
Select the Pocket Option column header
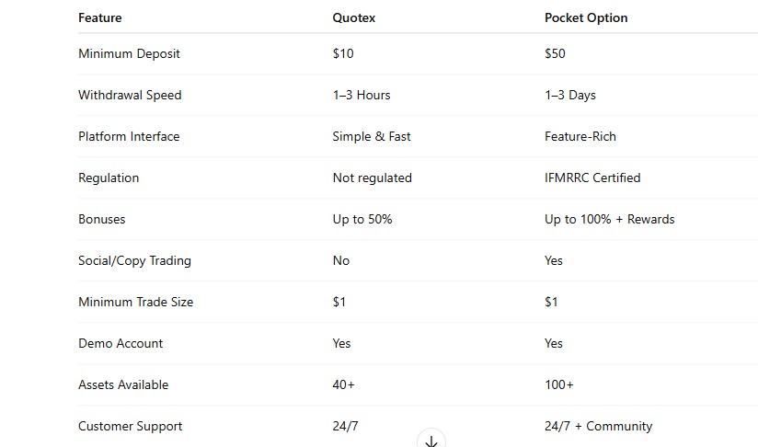pyautogui.click(x=586, y=17)
